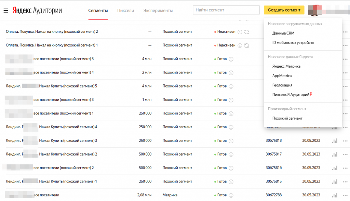
Task: Show status info for Нажал Купить segment 5
Action: click(x=231, y=86)
